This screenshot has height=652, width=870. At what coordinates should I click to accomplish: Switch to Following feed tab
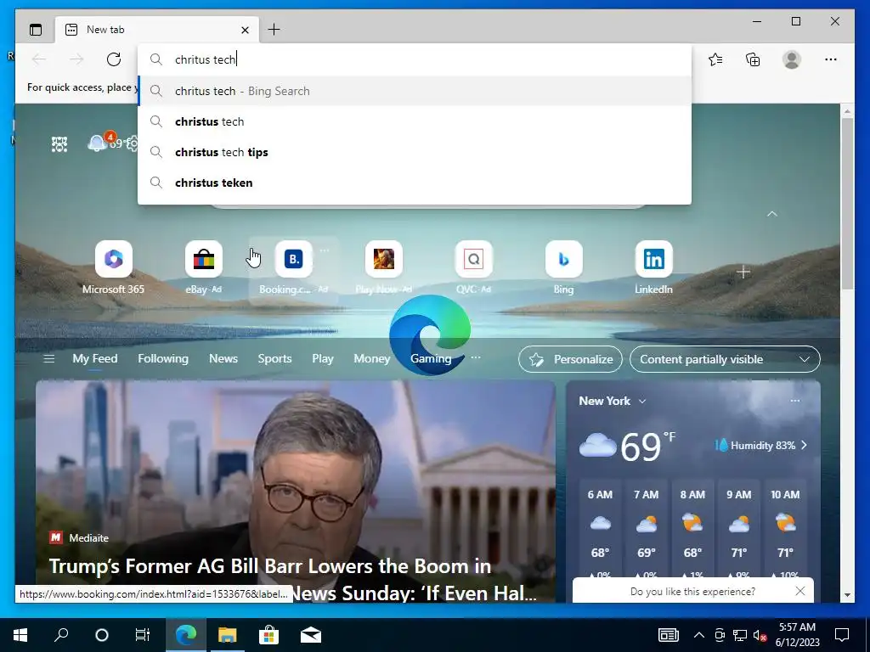pyautogui.click(x=163, y=359)
